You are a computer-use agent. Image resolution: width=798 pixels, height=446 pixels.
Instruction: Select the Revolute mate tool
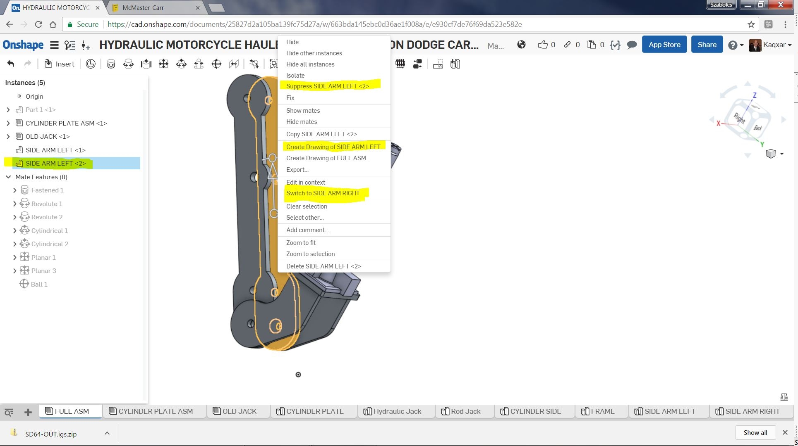(x=128, y=64)
